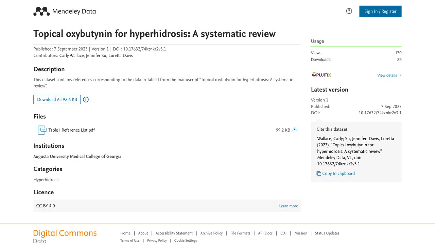View details of PlumX usage
This screenshot has width=435, height=245.
(389, 75)
